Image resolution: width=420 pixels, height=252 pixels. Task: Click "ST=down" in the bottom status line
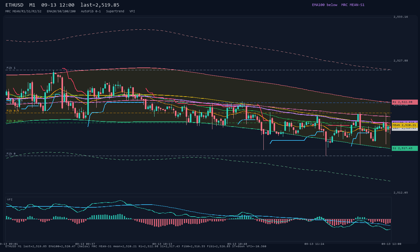(238, 246)
